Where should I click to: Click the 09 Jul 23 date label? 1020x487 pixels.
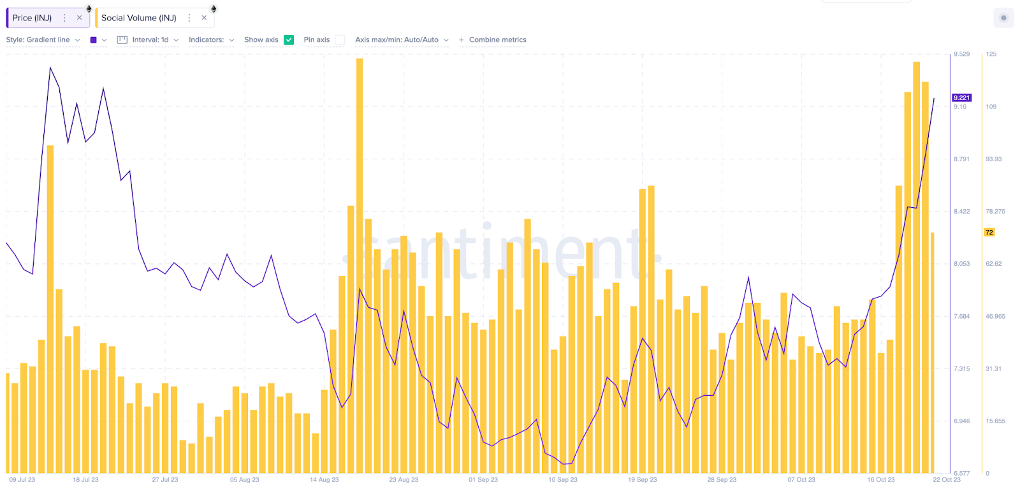(22, 479)
